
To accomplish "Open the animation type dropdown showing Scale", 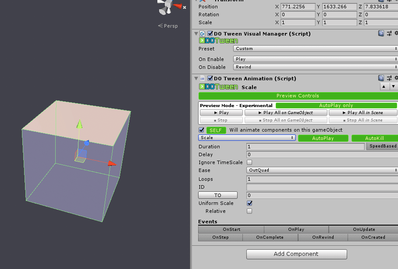I will click(x=247, y=138).
